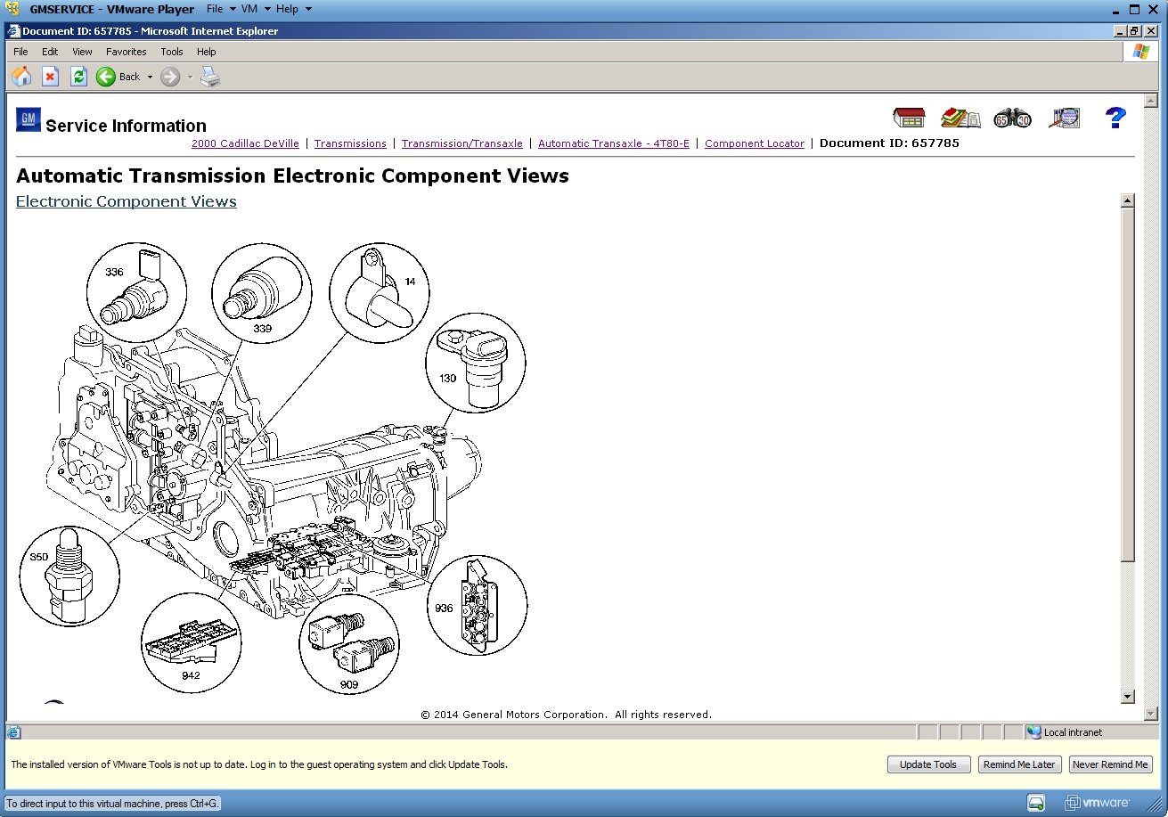
Task: Click the green Refresh page icon
Action: pyautogui.click(x=78, y=77)
